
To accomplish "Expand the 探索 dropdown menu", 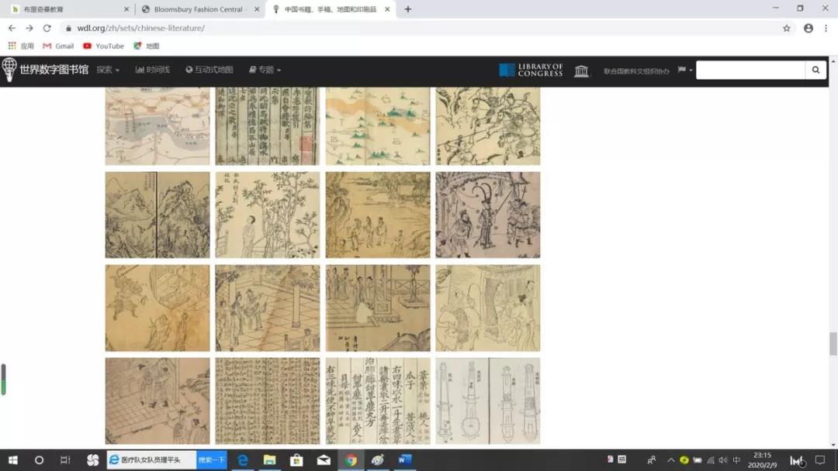I will coord(108,70).
